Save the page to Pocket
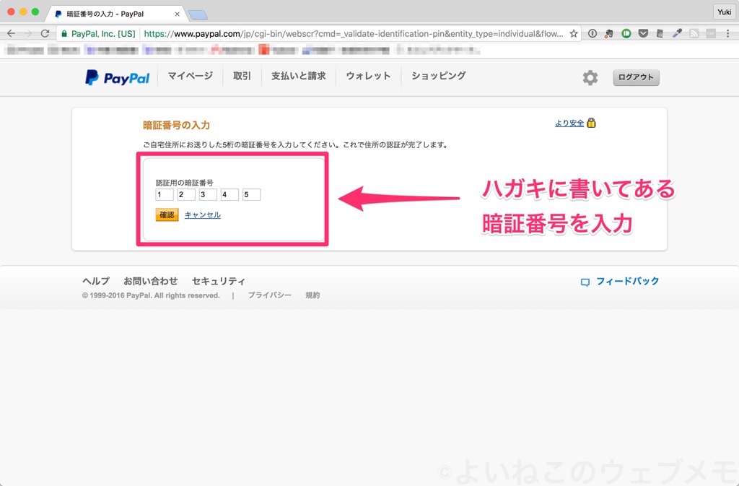Viewport: 739px width, 486px height. click(x=644, y=32)
